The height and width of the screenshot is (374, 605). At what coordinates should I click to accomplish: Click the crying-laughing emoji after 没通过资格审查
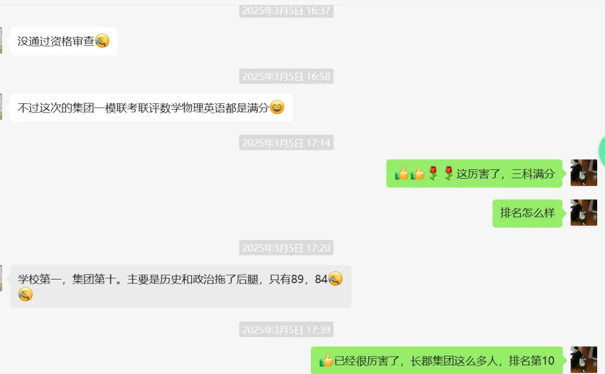pyautogui.click(x=103, y=41)
